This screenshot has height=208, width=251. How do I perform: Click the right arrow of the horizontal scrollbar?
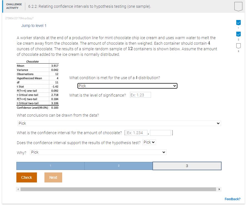(x=219, y=189)
